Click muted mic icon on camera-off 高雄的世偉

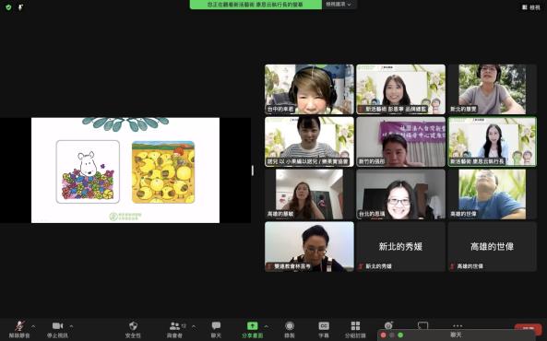[x=453, y=266]
